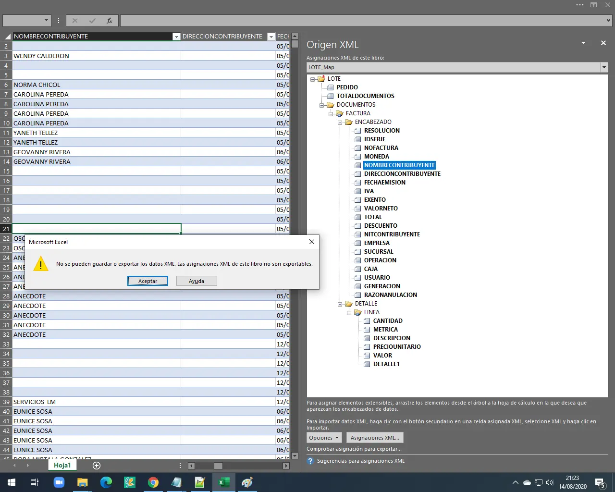615x492 pixels.
Task: Collapse the ENCABEZADO tree node
Action: coord(340,122)
